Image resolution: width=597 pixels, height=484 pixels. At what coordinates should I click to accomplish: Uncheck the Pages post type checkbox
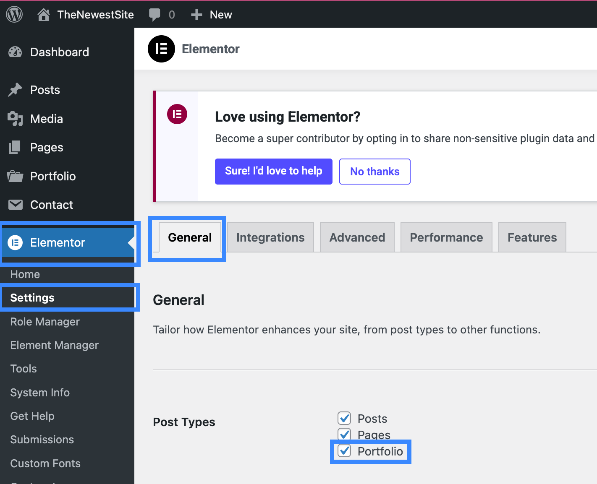(x=344, y=434)
